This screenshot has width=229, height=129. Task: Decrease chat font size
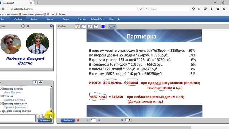point(35,82)
